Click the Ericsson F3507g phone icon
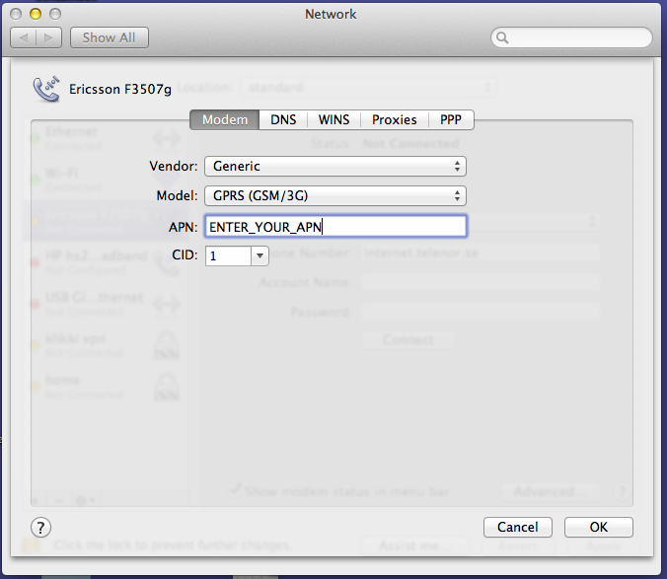Viewport: 667px width, 579px height. (x=46, y=89)
